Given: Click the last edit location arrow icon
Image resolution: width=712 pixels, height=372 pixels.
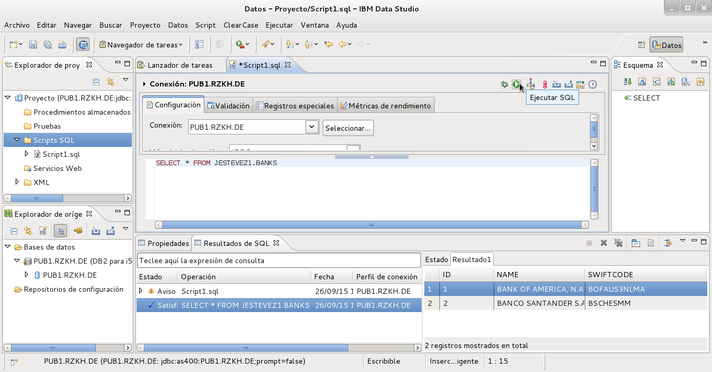Looking at the screenshot, I should [x=328, y=45].
